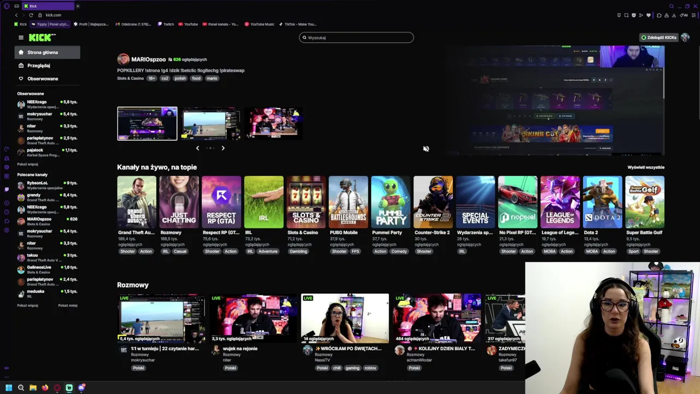Viewport: 700px width, 394px height.
Task: Switch to the Kick browser tab
Action: click(x=48, y=6)
